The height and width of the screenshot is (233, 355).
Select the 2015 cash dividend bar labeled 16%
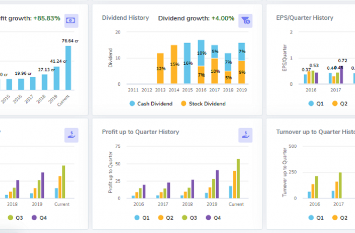[187, 63]
